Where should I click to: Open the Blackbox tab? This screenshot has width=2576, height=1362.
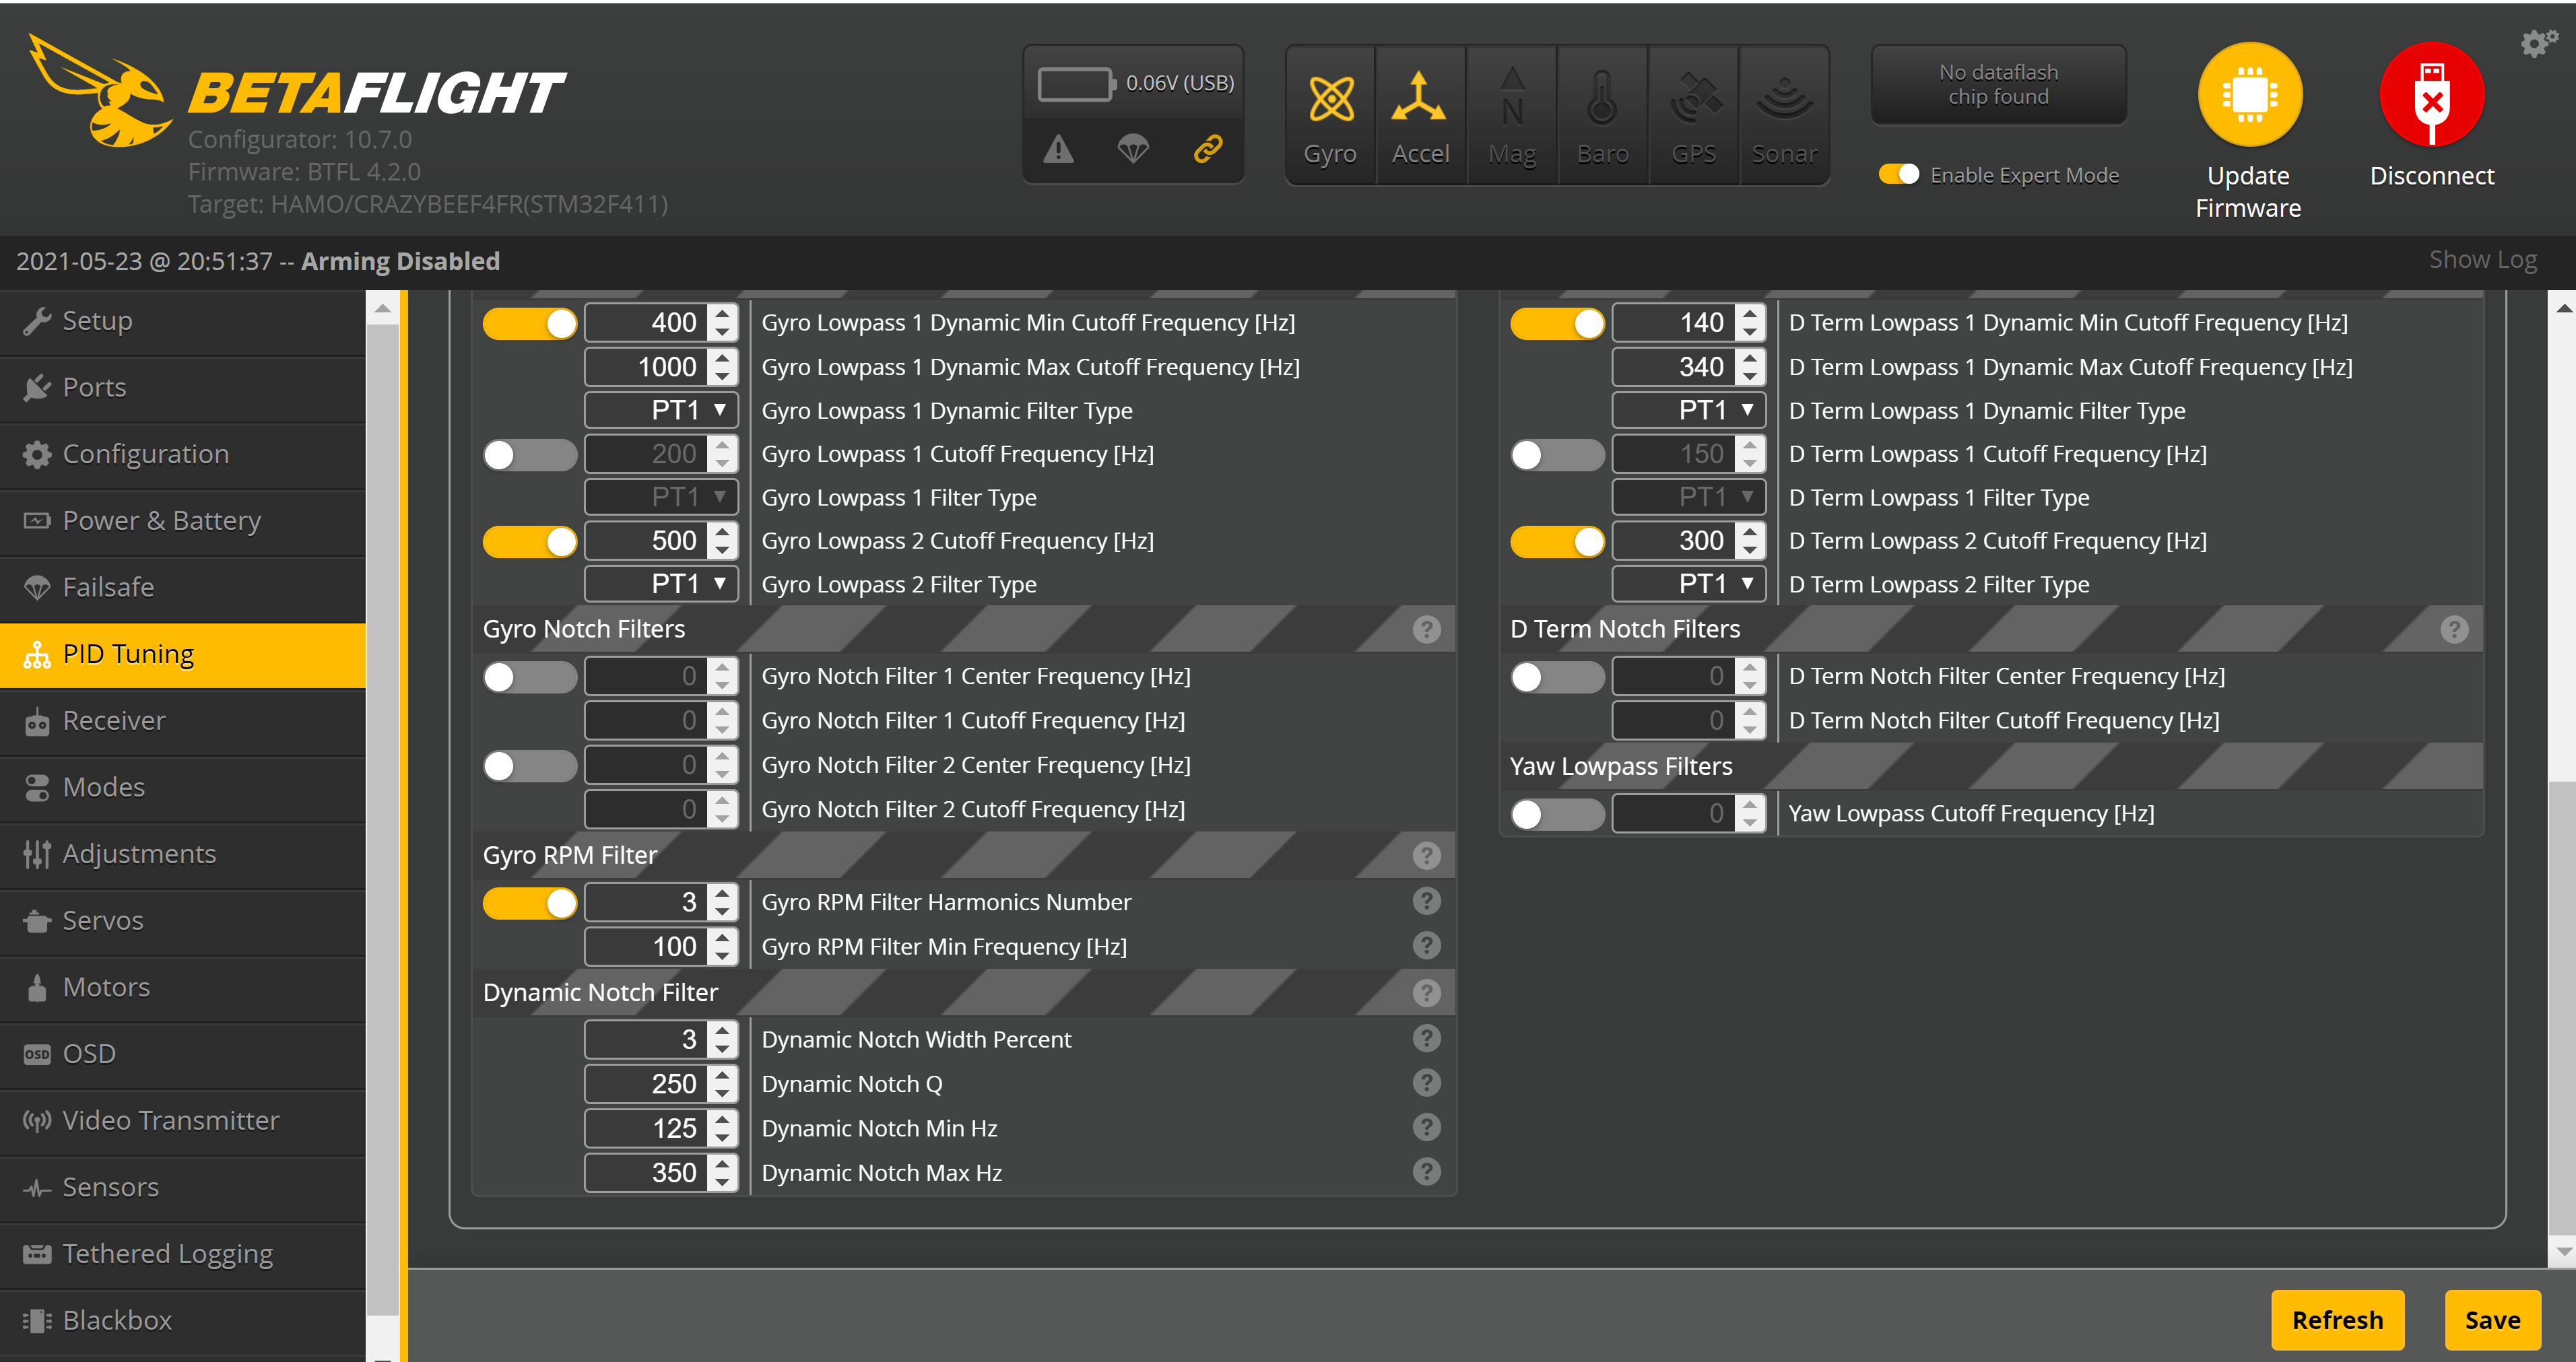[x=183, y=1321]
